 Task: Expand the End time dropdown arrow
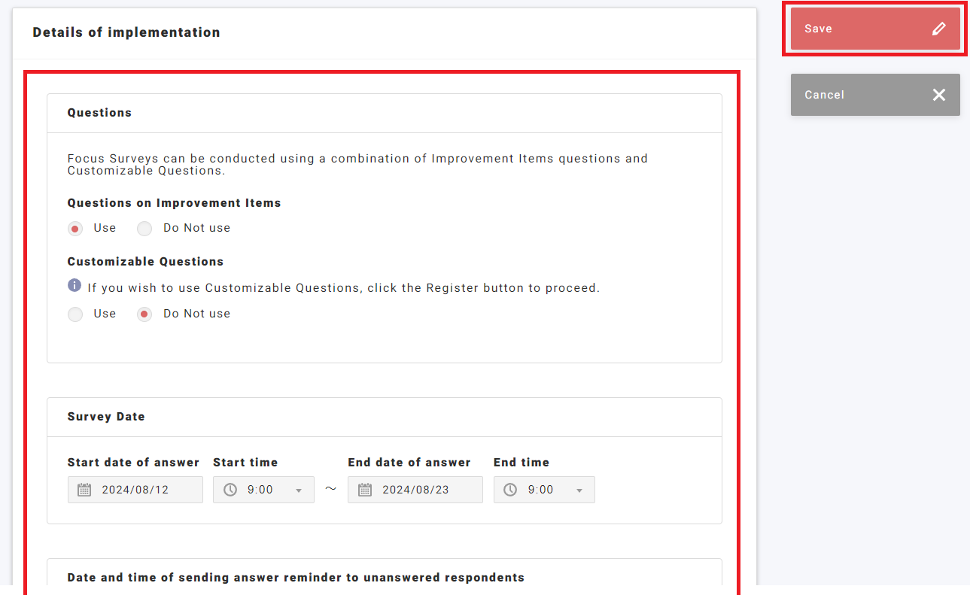(x=579, y=490)
